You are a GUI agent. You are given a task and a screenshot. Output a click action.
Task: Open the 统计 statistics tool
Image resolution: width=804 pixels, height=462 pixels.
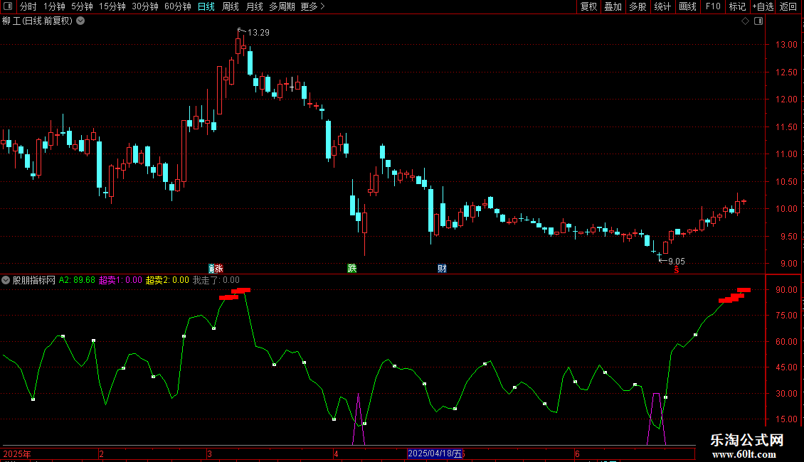pyautogui.click(x=662, y=6)
